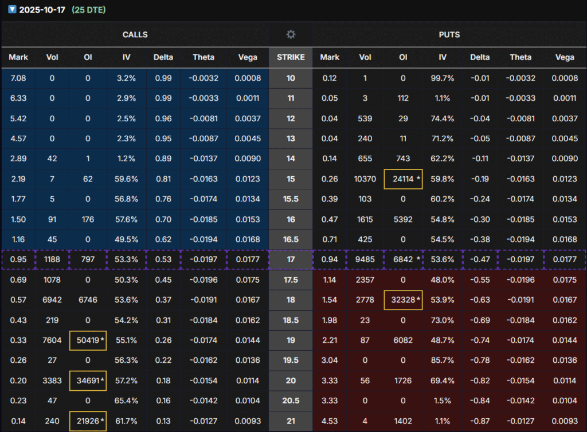Click the calls Theta column header

click(204, 57)
